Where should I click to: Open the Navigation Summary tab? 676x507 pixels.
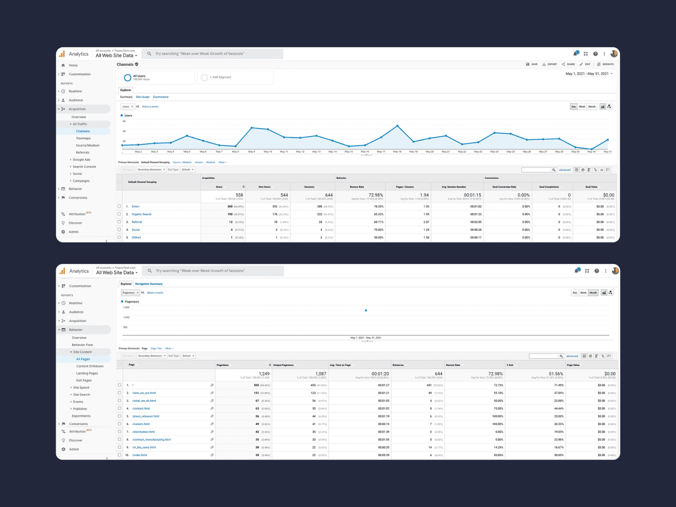(x=149, y=284)
